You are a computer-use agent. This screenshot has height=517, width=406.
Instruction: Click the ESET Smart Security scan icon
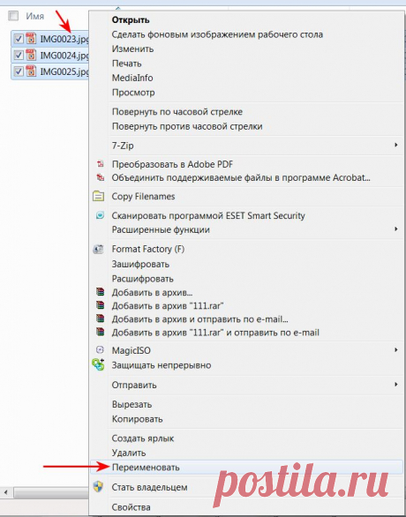point(100,215)
